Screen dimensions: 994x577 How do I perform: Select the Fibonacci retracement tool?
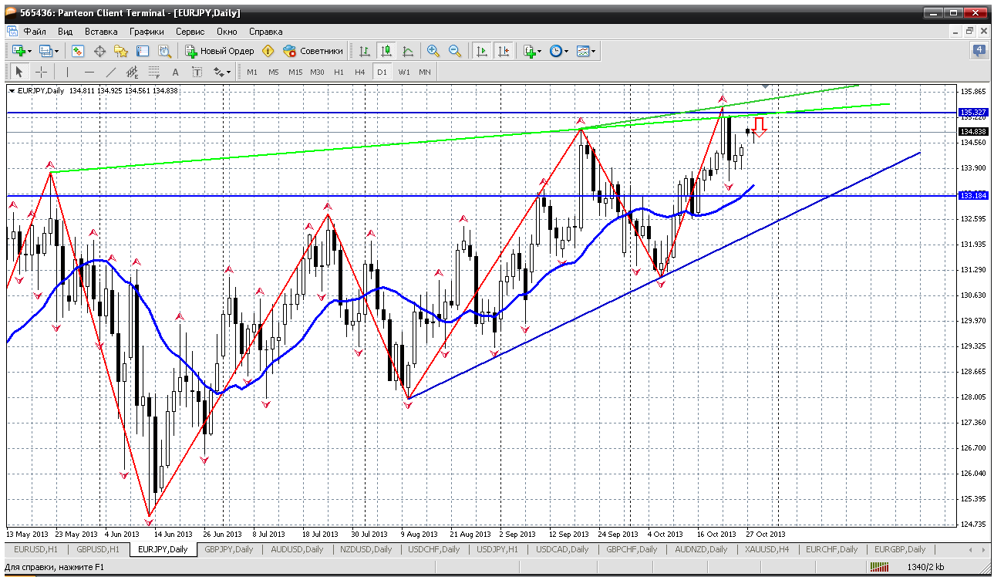[x=154, y=72]
